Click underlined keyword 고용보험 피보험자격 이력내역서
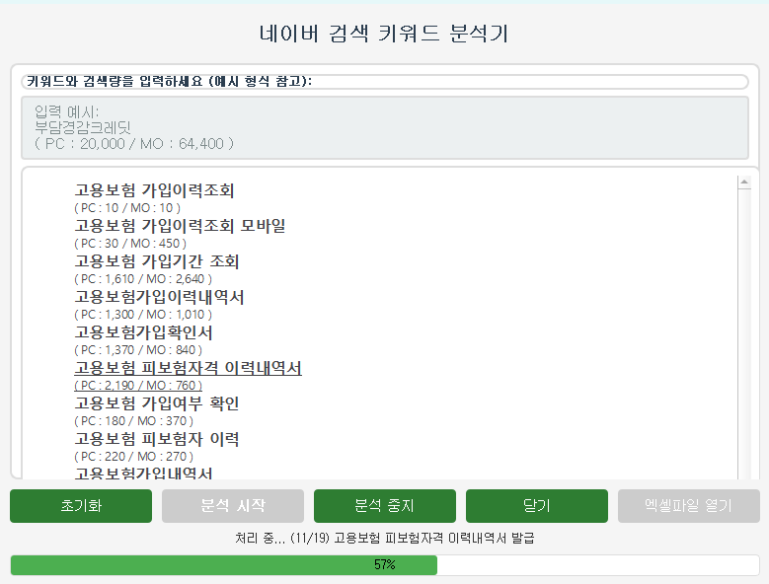This screenshot has height=584, width=769. tap(189, 368)
